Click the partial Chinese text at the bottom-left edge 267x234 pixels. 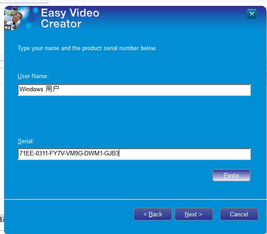2,220
